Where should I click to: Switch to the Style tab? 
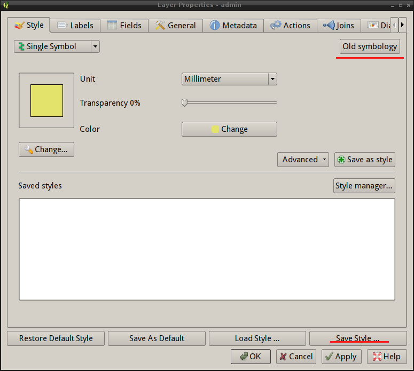(x=29, y=25)
